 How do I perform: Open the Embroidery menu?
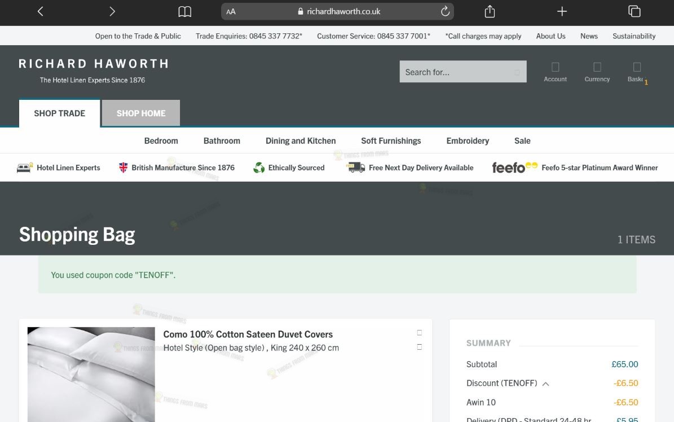468,140
